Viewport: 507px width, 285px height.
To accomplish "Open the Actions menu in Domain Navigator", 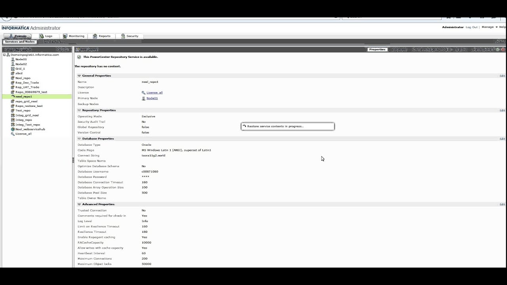I will pyautogui.click(x=63, y=49).
